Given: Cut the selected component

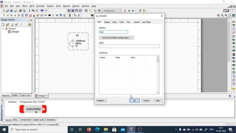Looking at the screenshot, I should [x=29, y=11].
